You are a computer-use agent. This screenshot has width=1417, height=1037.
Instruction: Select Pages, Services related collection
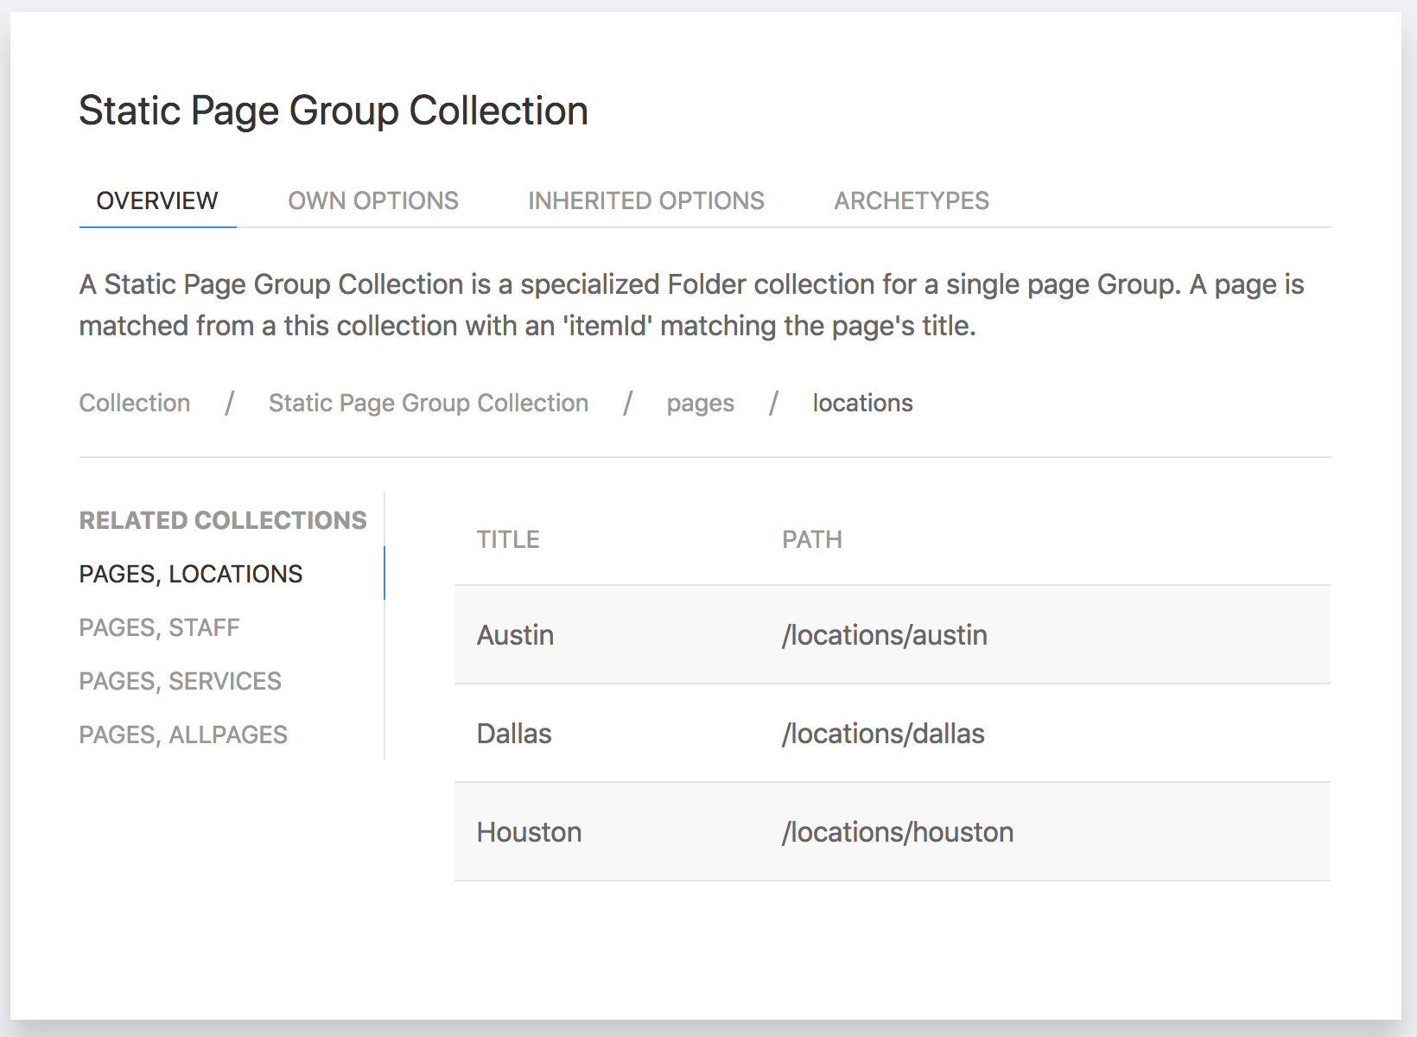(180, 681)
